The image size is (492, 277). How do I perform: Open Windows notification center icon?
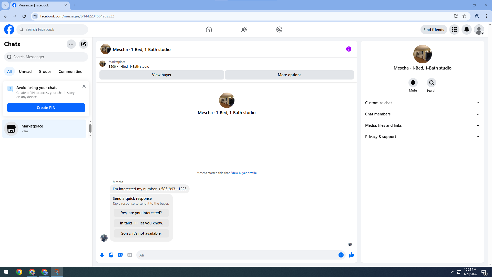pyautogui.click(x=484, y=272)
